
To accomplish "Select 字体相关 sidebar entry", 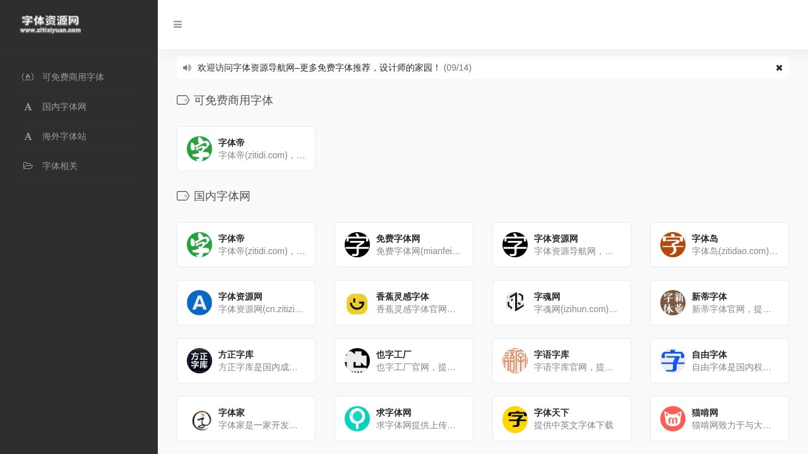I will tap(60, 166).
